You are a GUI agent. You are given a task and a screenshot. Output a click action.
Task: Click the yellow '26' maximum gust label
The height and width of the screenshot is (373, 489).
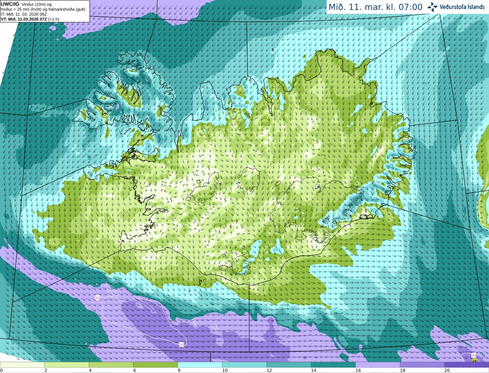(474, 360)
